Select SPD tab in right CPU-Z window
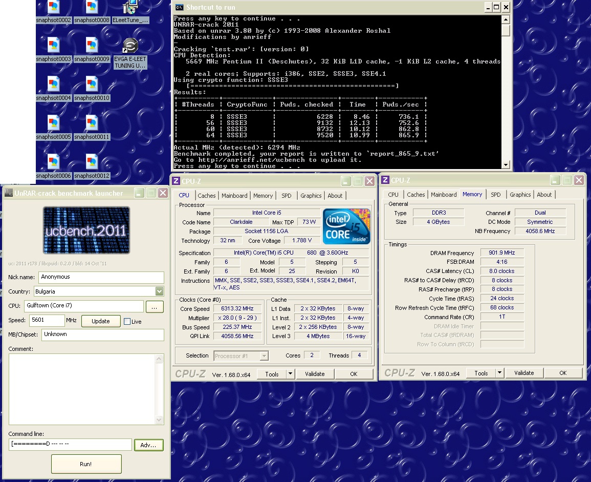This screenshot has width=591, height=482. [496, 195]
